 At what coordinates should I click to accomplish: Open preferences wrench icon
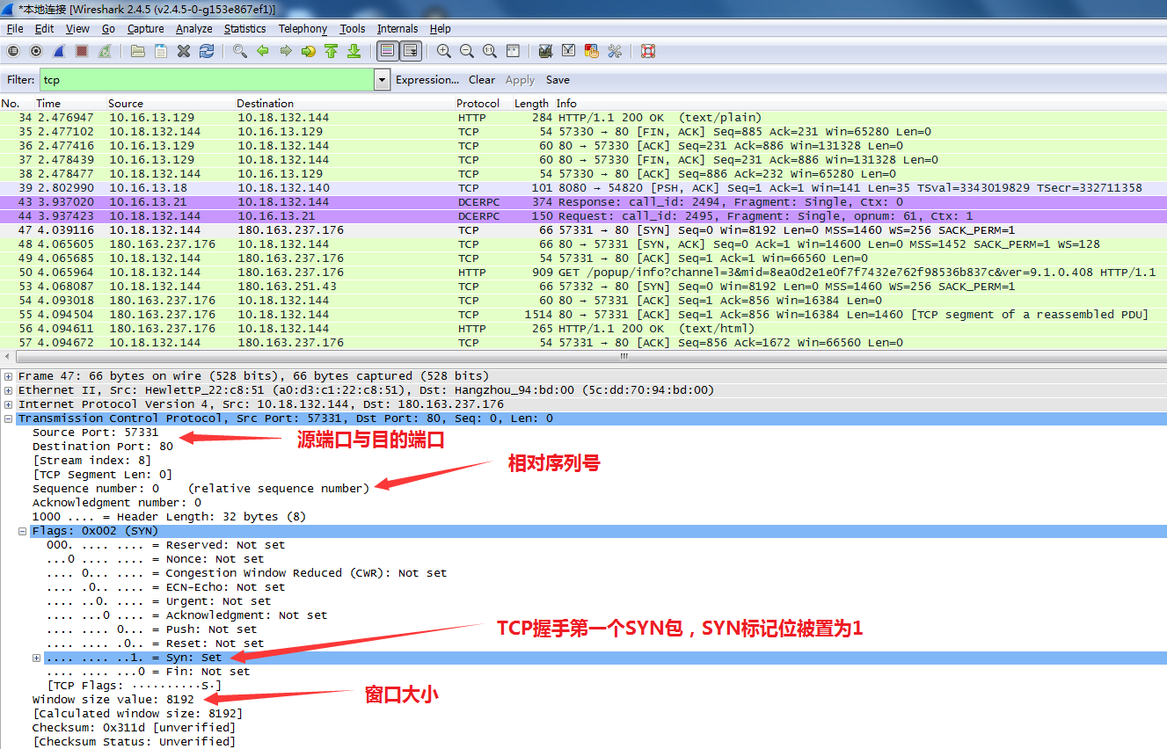(x=615, y=51)
